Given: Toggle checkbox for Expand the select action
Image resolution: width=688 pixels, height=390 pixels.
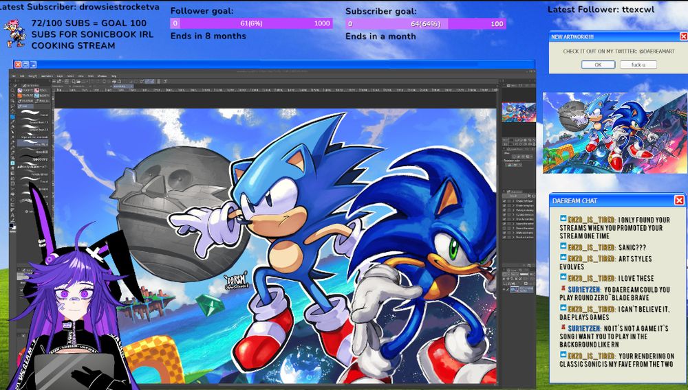Looking at the screenshot, I should pos(504,224).
